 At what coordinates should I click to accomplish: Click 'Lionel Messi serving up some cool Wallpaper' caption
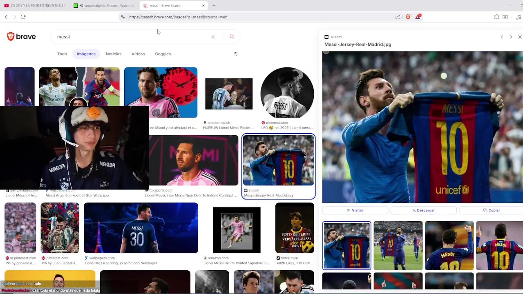point(121,263)
